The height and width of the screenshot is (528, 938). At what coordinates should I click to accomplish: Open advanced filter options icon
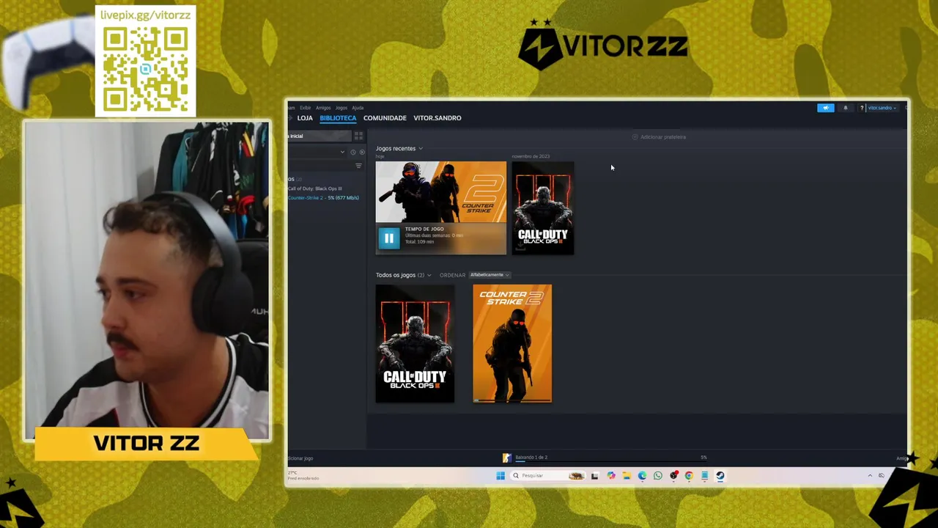pyautogui.click(x=358, y=166)
